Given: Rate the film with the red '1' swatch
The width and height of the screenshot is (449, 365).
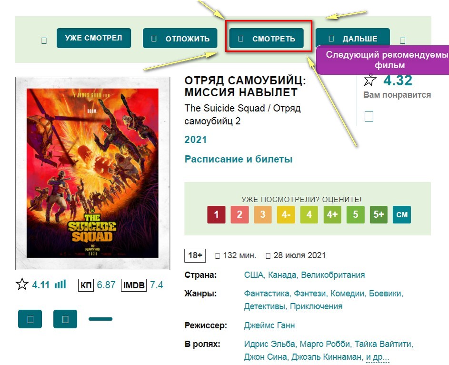Looking at the screenshot, I should tap(216, 214).
